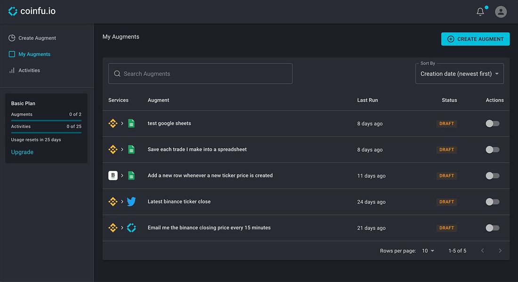Click Binance icon in test google sheets row
Image resolution: width=518 pixels, height=282 pixels.
[113, 123]
